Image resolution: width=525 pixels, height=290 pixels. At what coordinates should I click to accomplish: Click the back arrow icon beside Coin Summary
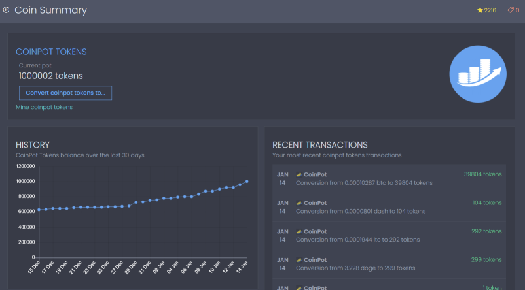[x=6, y=10]
